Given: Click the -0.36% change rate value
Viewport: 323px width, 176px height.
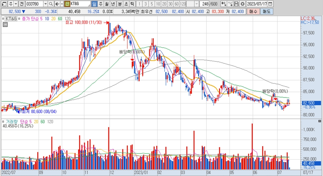Looking at the screenshot, I should (51, 11).
